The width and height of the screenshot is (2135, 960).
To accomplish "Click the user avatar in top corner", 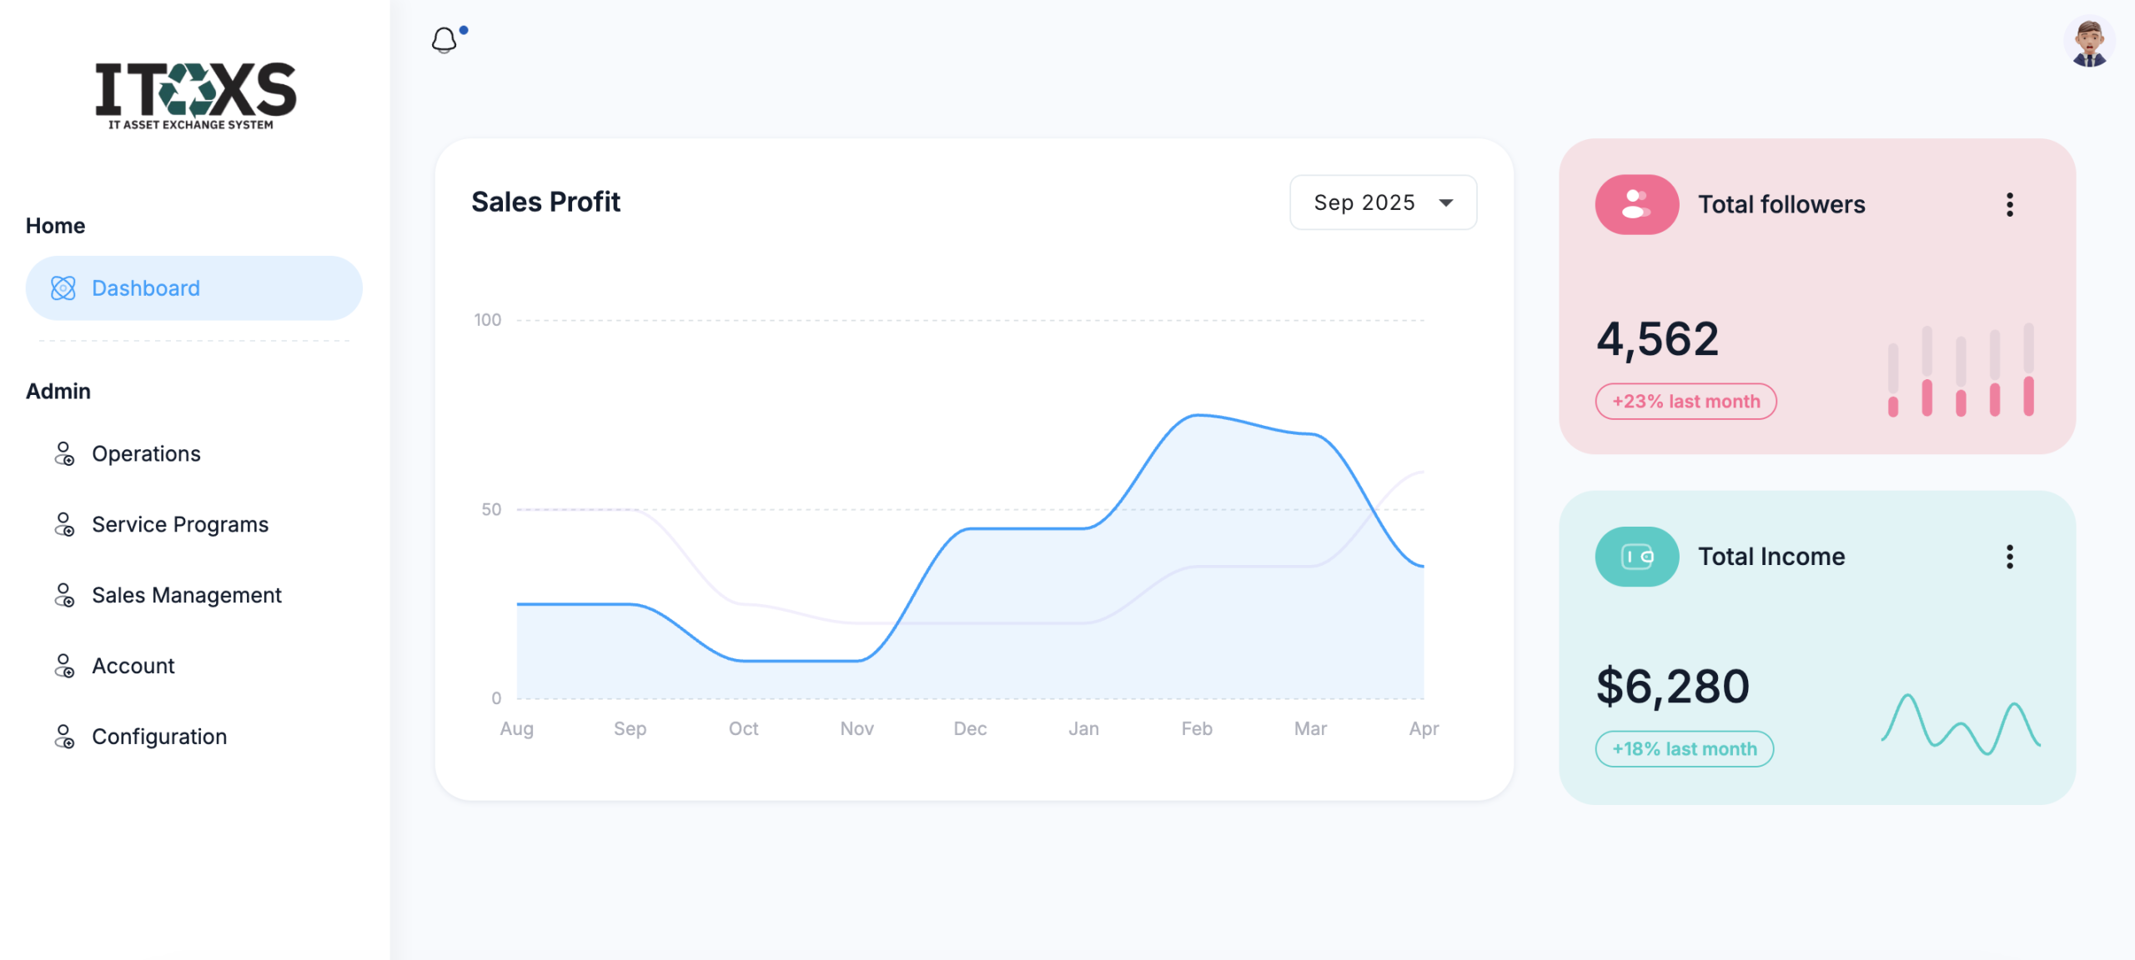I will 2088,42.
